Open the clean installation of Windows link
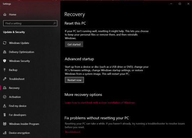The image size is (192, 138). [x=100, y=103]
